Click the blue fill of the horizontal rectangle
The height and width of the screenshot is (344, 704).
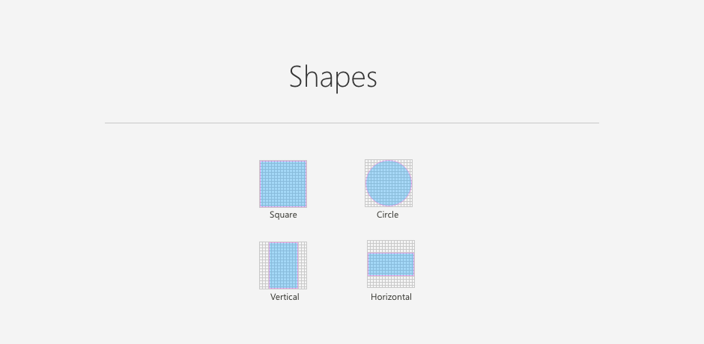pyautogui.click(x=391, y=264)
